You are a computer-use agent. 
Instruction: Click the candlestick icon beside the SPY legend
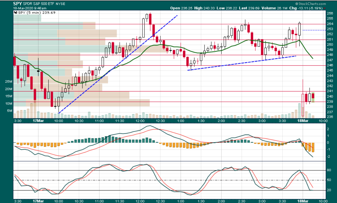15,12
